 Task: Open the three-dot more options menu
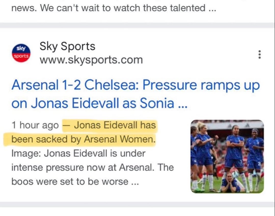click(259, 54)
